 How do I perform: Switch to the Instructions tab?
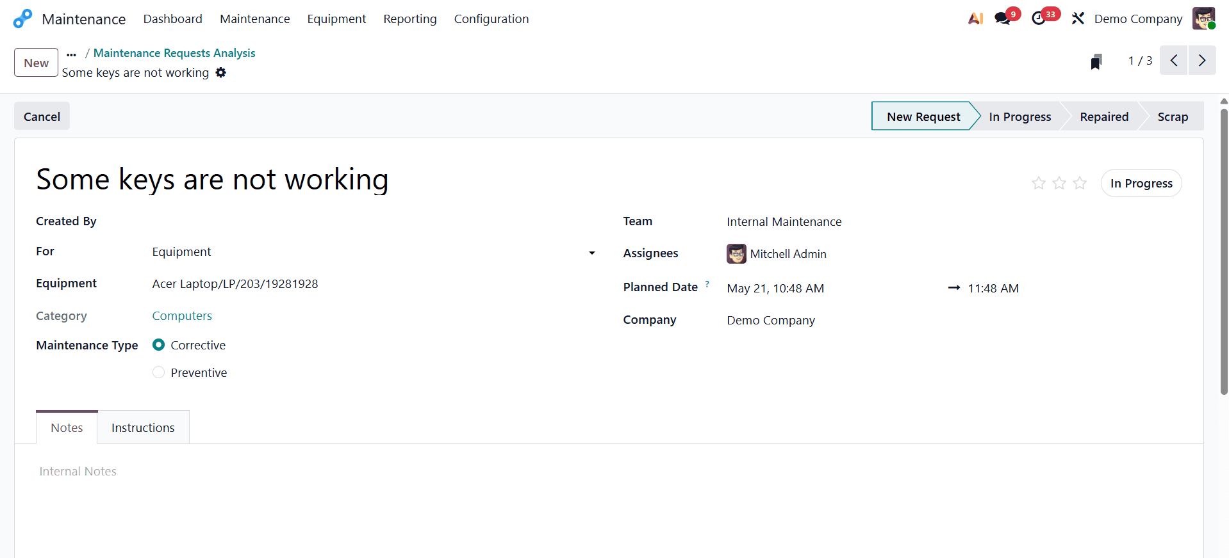pyautogui.click(x=143, y=427)
